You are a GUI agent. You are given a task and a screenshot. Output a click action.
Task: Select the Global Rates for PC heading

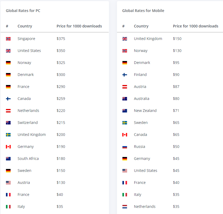pos(23,11)
